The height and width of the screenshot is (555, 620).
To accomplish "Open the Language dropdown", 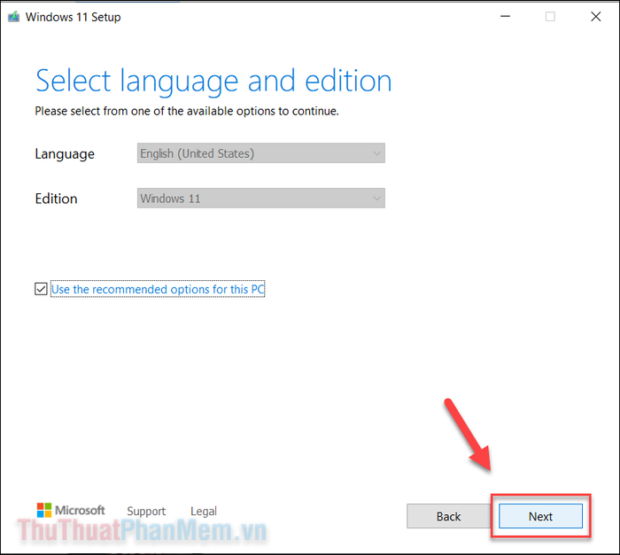I will 261,153.
